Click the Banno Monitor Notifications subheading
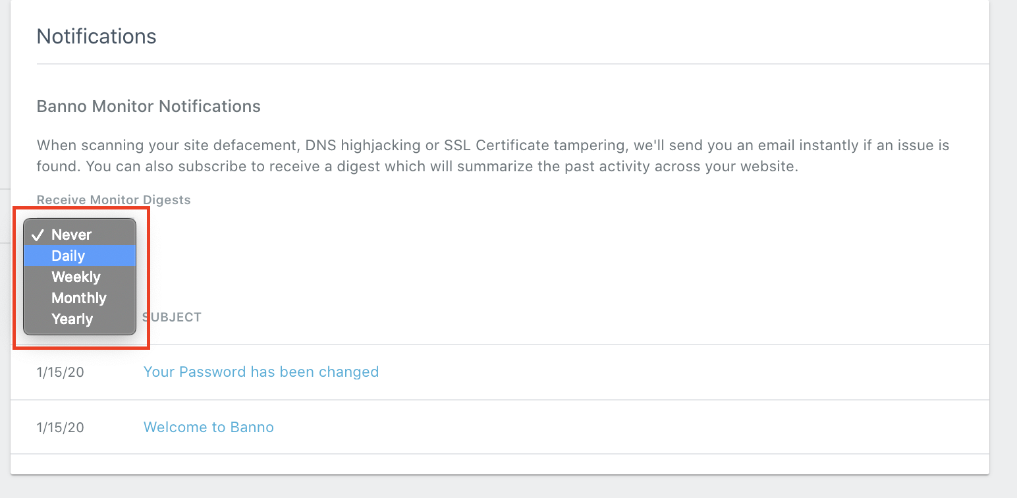1017x498 pixels. 149,106
